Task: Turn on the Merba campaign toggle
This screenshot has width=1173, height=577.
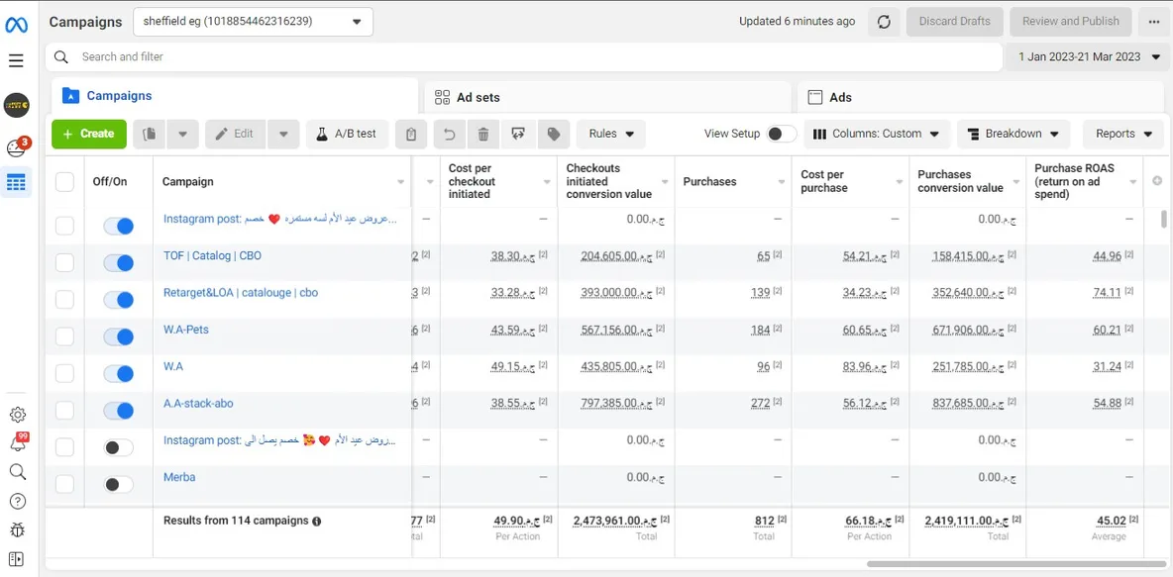Action: (x=118, y=484)
